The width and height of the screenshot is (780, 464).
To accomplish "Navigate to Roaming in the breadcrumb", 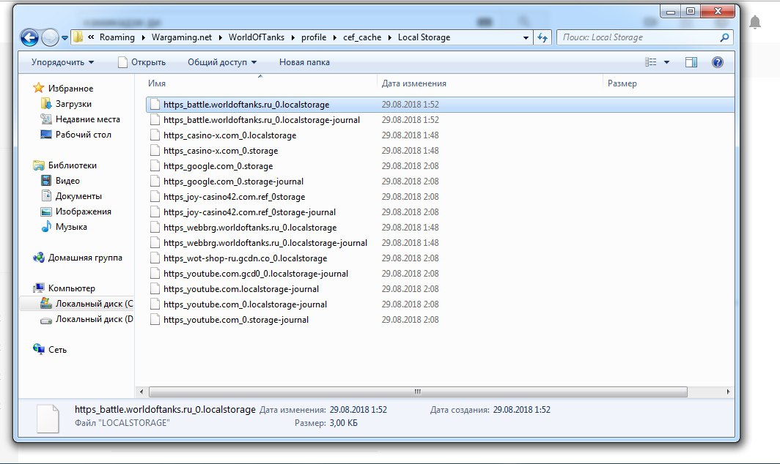I will pos(117,37).
